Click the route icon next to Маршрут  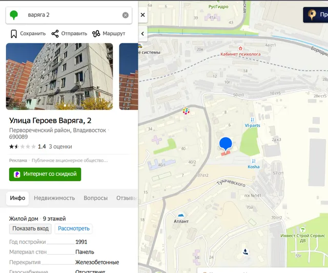pos(96,34)
